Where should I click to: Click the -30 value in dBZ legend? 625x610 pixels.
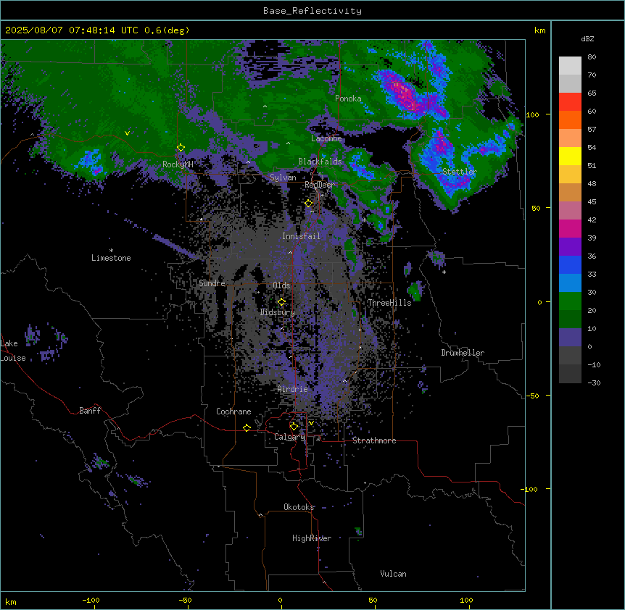click(x=594, y=383)
